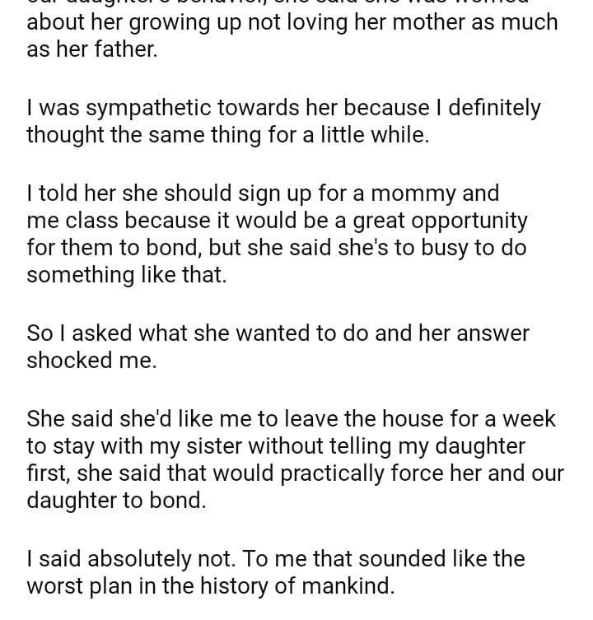
Task: Click the line "something like that."
Action: click(x=126, y=276)
